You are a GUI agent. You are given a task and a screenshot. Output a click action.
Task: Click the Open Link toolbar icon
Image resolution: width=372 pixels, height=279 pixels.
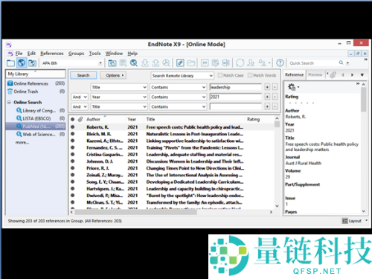click(180, 63)
